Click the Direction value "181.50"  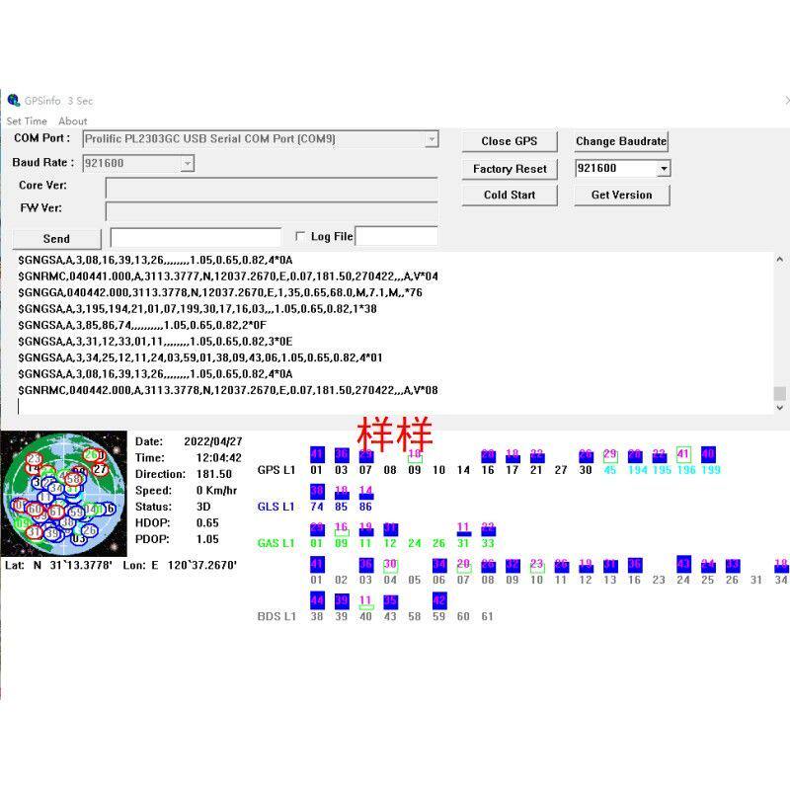214,475
